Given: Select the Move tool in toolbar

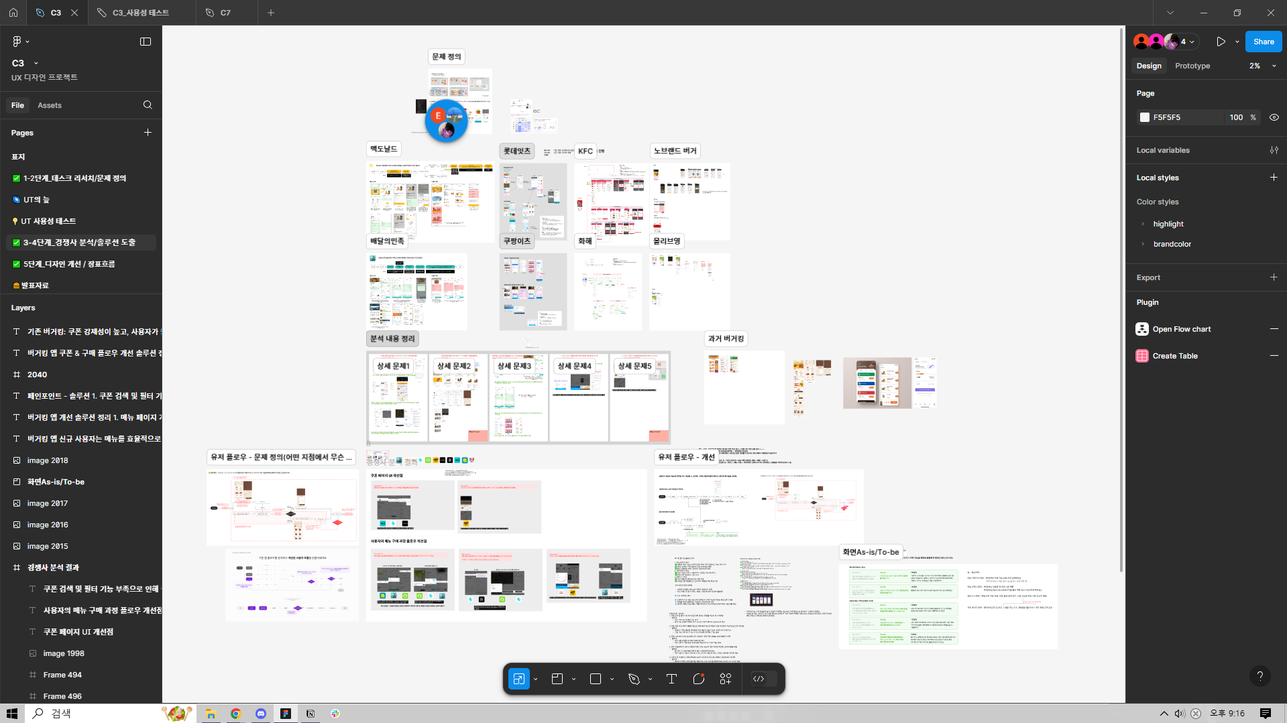Looking at the screenshot, I should (x=518, y=679).
